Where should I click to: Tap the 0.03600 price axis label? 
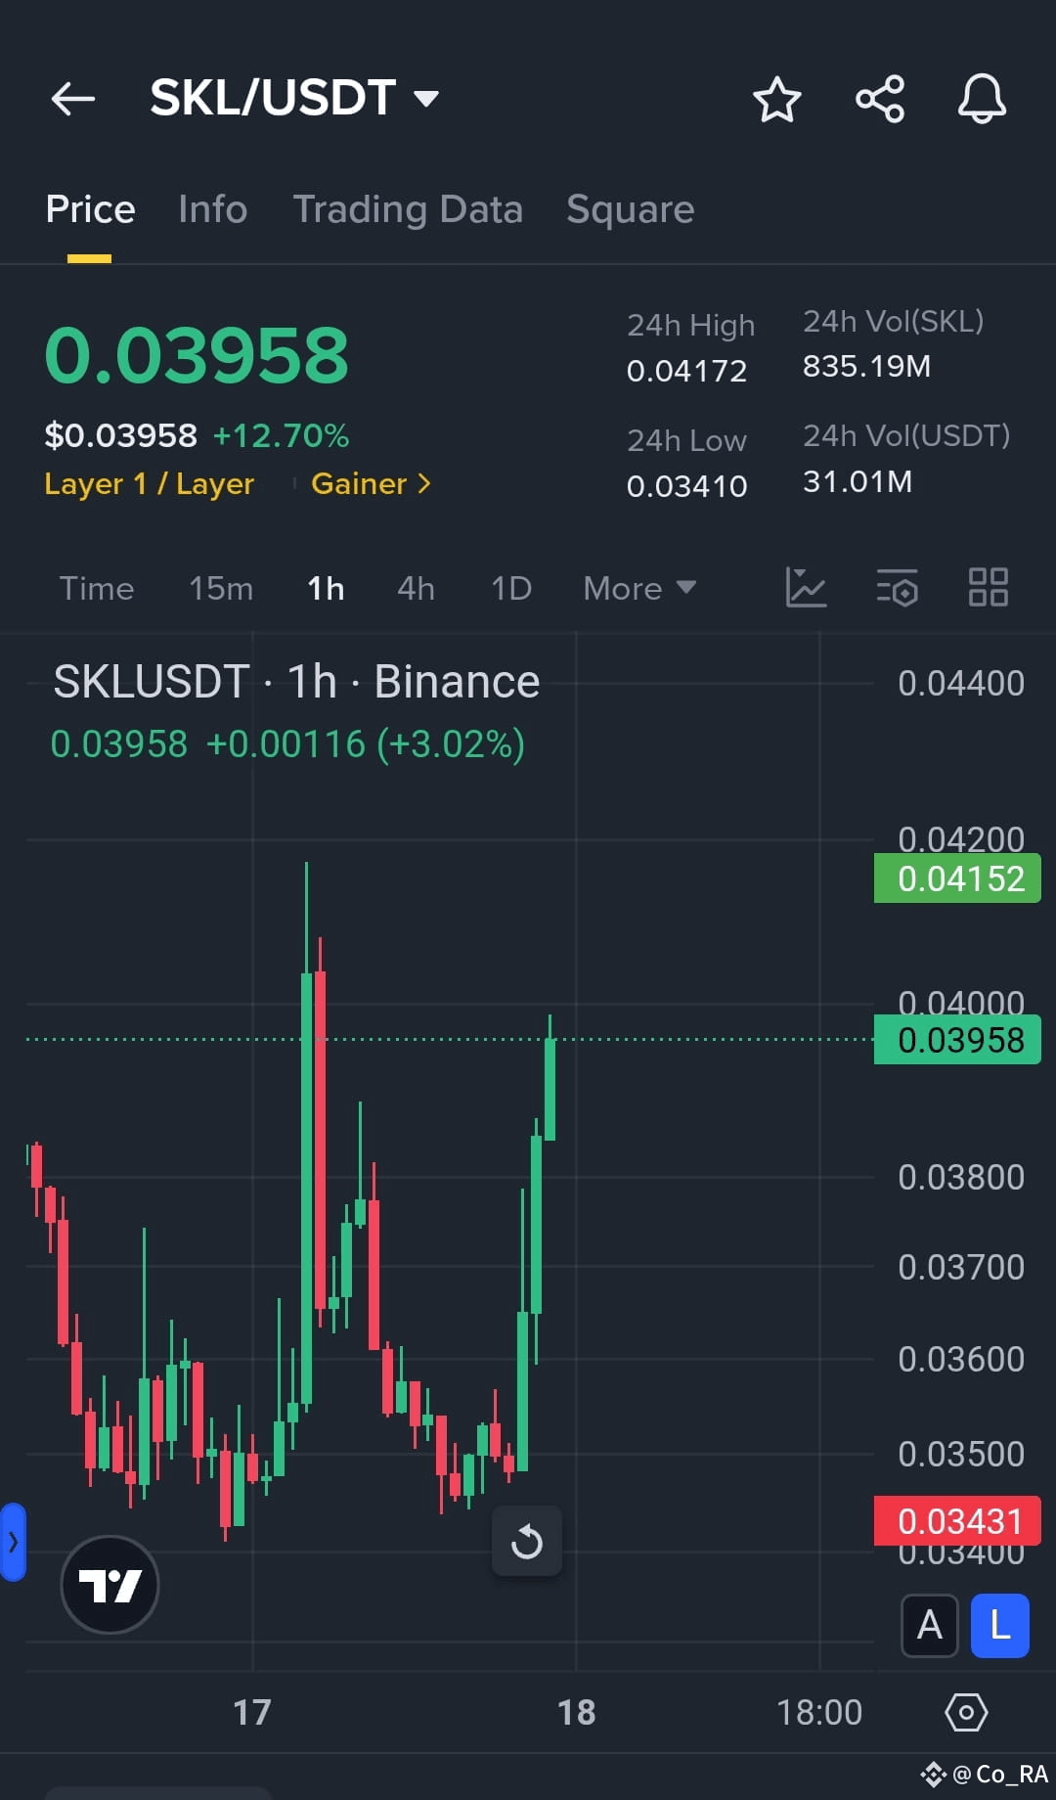point(961,1359)
